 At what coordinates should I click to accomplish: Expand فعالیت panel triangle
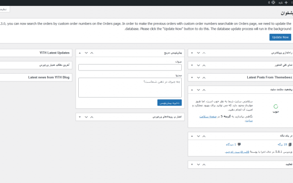coord(192,165)
